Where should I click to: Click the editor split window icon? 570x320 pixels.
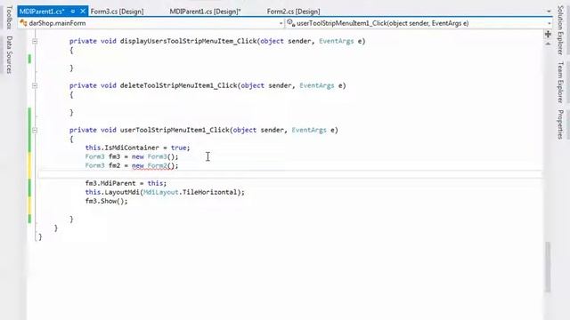click(x=548, y=35)
